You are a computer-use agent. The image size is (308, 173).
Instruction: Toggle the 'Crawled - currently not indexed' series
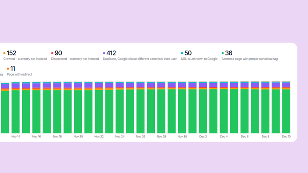25,59
